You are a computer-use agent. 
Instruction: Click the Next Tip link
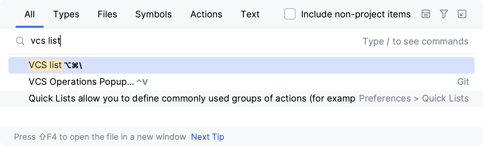tap(207, 137)
